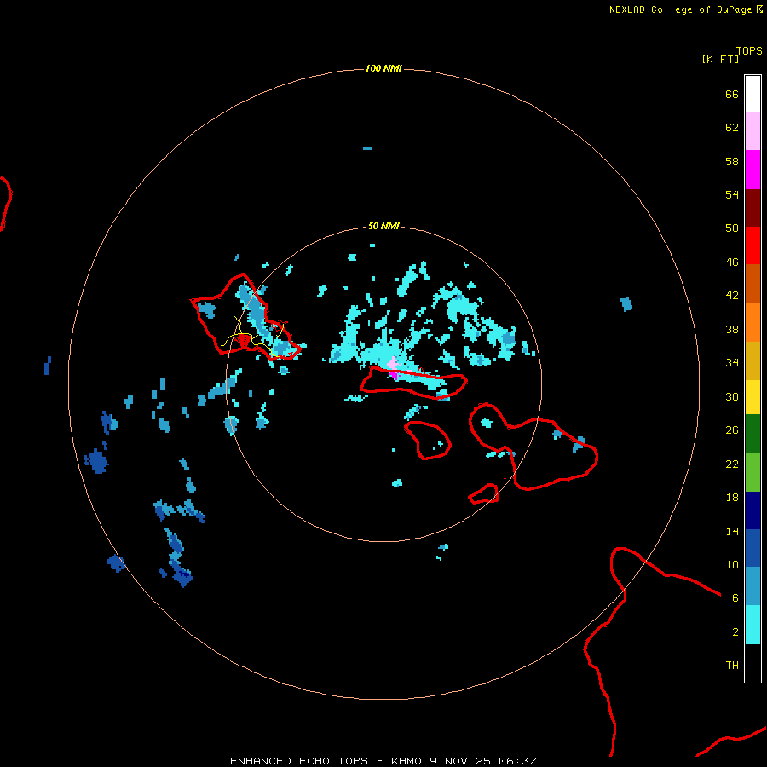The image size is (767, 767).
Task: Click the gold legend band near 34
Action: coord(753,360)
